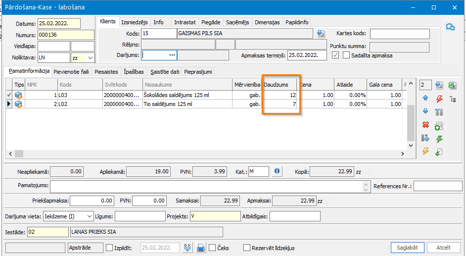Click the Apstrāde button
This screenshot has height=256, width=466.
(x=86, y=248)
